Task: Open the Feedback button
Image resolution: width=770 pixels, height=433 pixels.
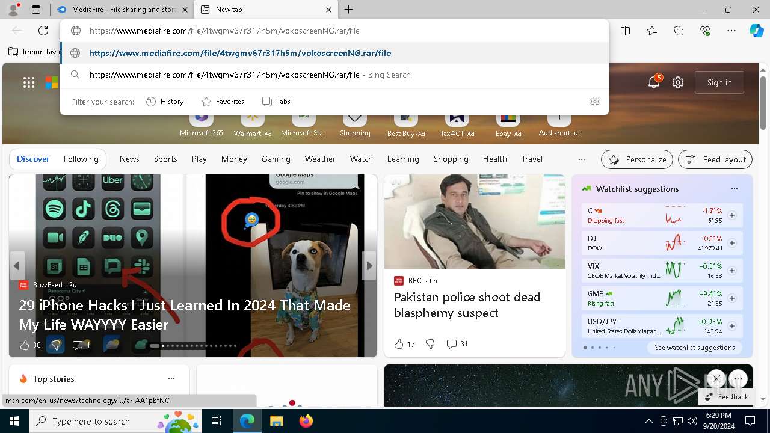Action: click(725, 397)
